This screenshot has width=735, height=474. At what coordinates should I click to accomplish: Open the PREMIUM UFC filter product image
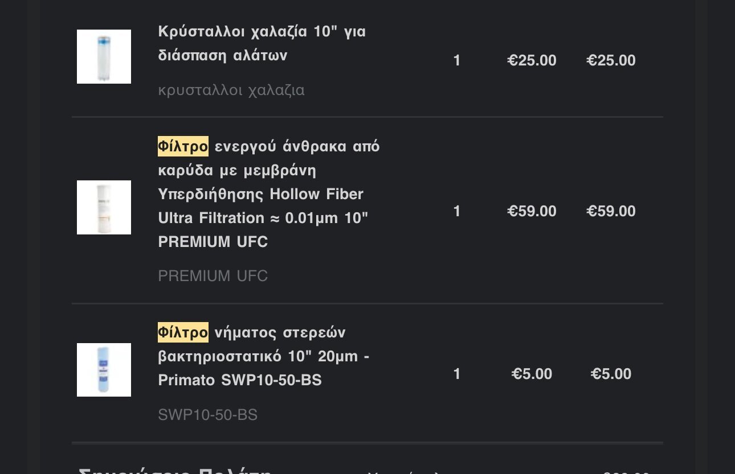[104, 208]
